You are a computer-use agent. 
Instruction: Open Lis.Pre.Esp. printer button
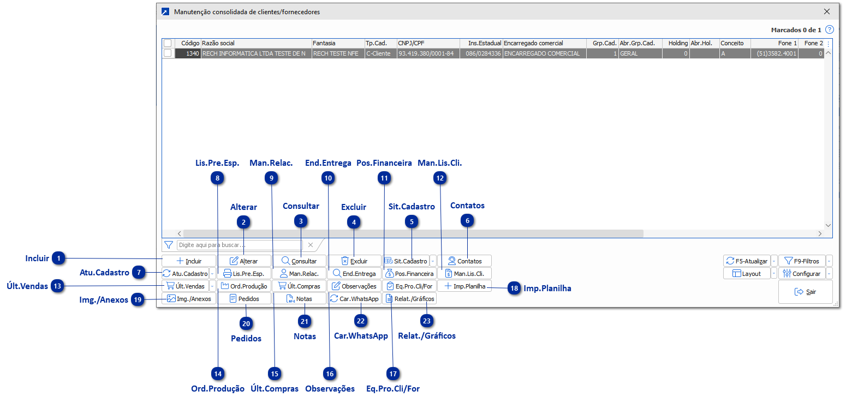(x=245, y=273)
